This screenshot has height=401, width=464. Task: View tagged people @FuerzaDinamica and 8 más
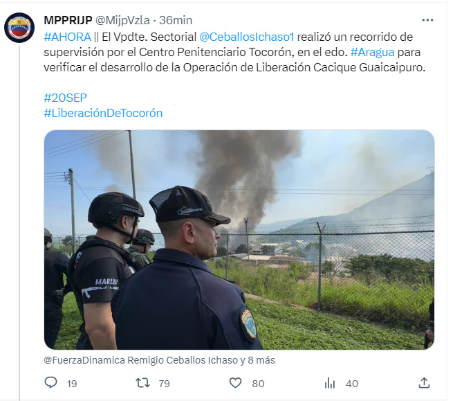pyautogui.click(x=159, y=360)
